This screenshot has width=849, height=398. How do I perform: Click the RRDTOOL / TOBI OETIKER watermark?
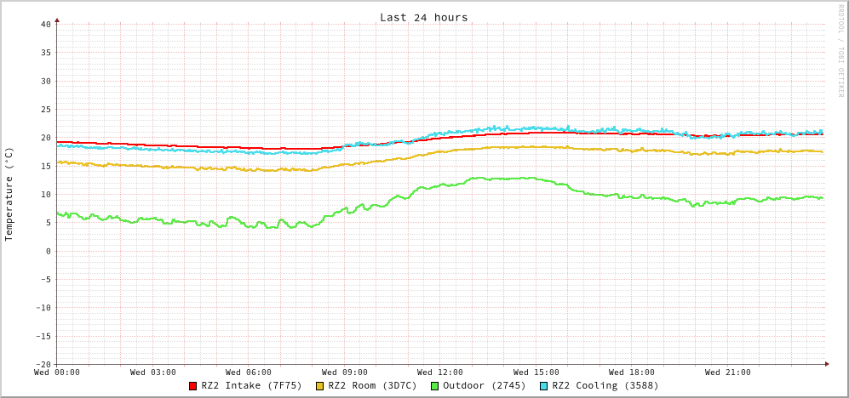[x=840, y=50]
